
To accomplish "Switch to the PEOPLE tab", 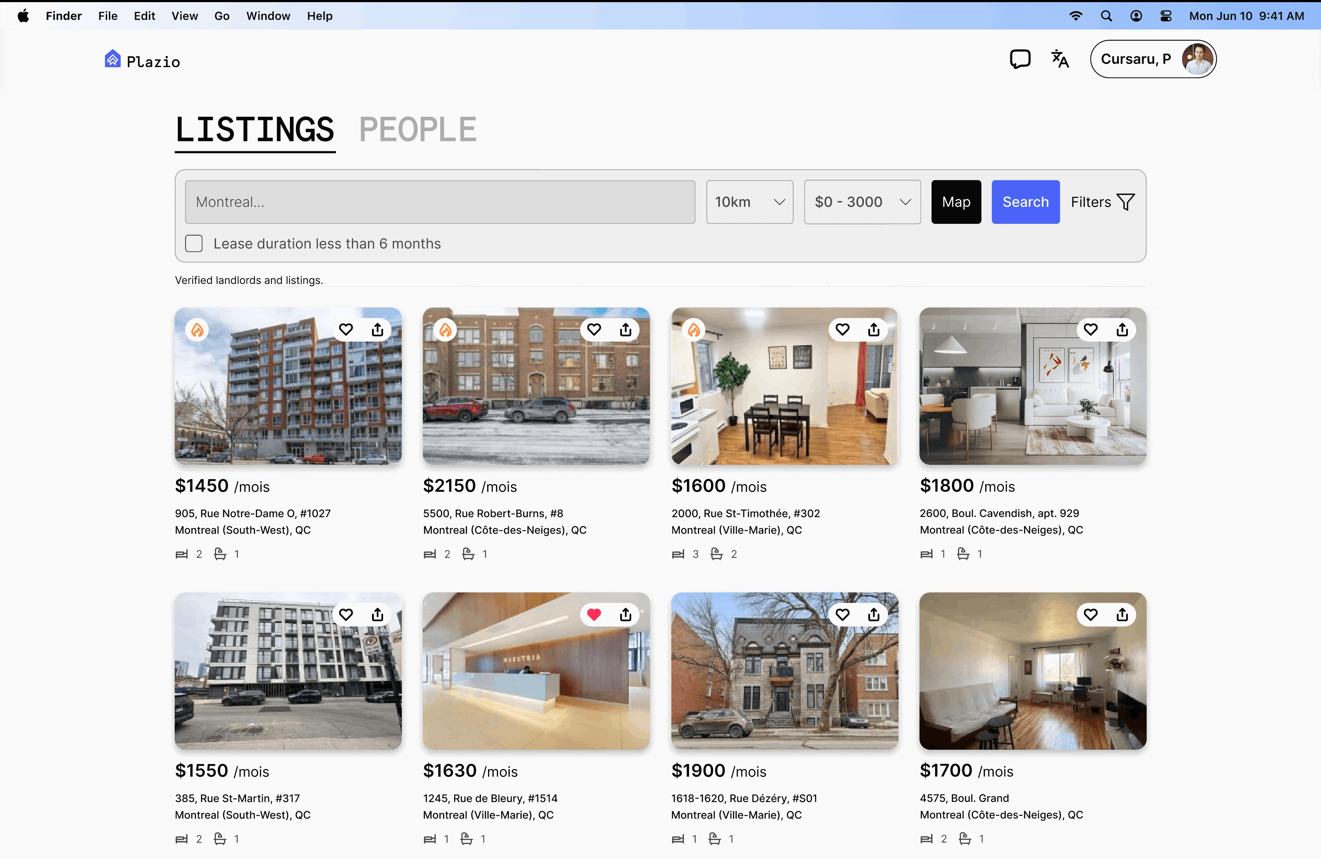I will pos(417,130).
